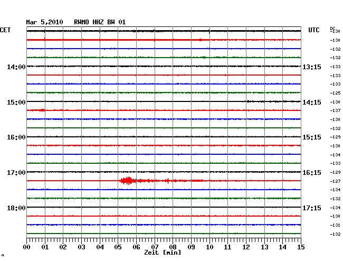
Task: Click the DC offset value "-131"
Action: click(335, 225)
